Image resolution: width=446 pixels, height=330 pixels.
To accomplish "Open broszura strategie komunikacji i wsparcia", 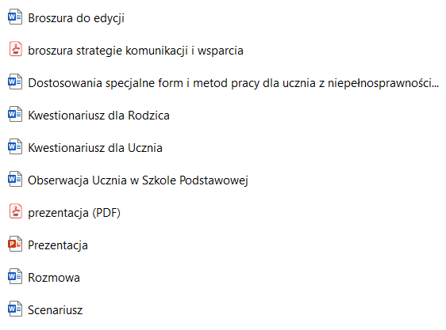I will coord(136,51).
